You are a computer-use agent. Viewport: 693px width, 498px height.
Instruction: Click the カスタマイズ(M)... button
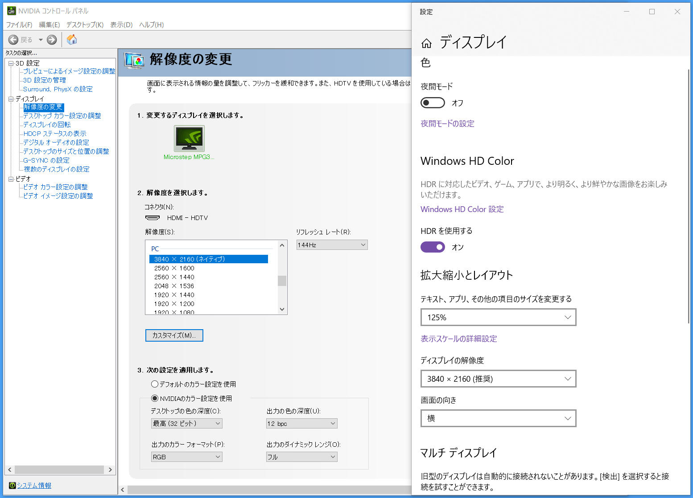coord(174,335)
